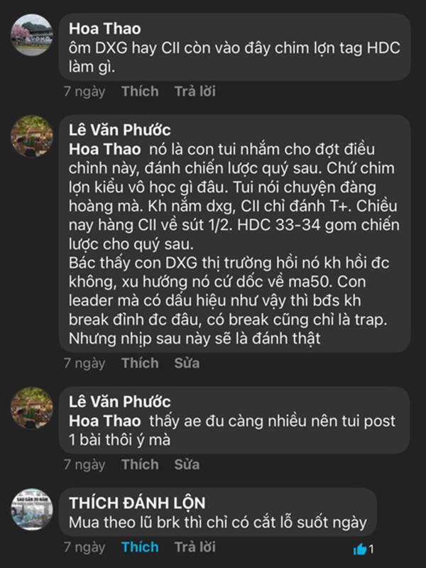Like the 'post 1 bài' comment
Viewport: 426px width, 568px height.
(139, 464)
